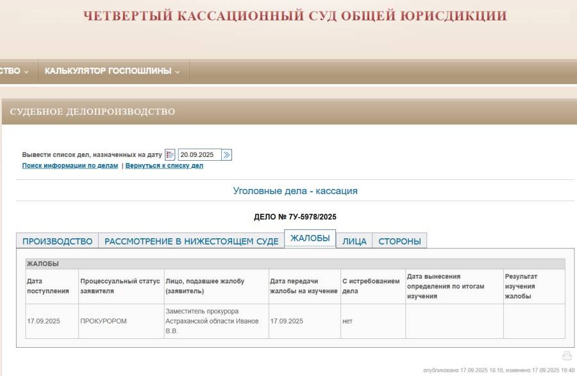Select the Жалобы tab
This screenshot has width=577, height=376.
pos(310,238)
